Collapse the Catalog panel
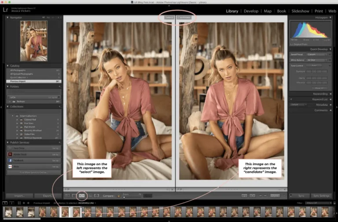The image size is (338, 222). click(8, 66)
